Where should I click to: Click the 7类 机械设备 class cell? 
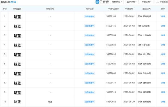[144, 26]
